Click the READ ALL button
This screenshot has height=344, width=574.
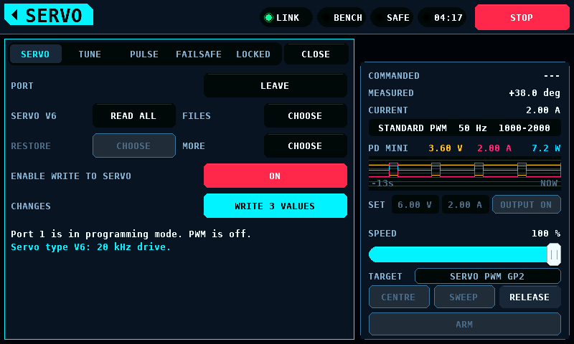[134, 115]
